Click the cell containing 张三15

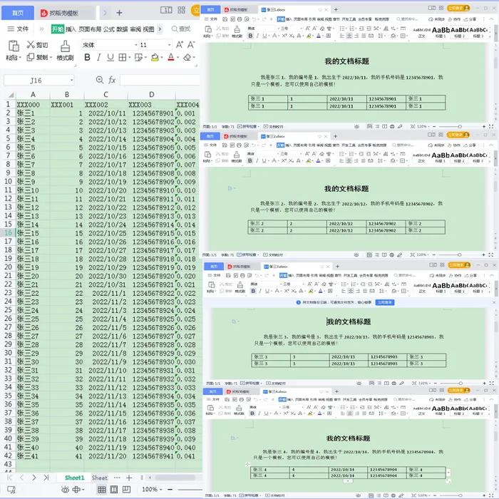pos(33,233)
